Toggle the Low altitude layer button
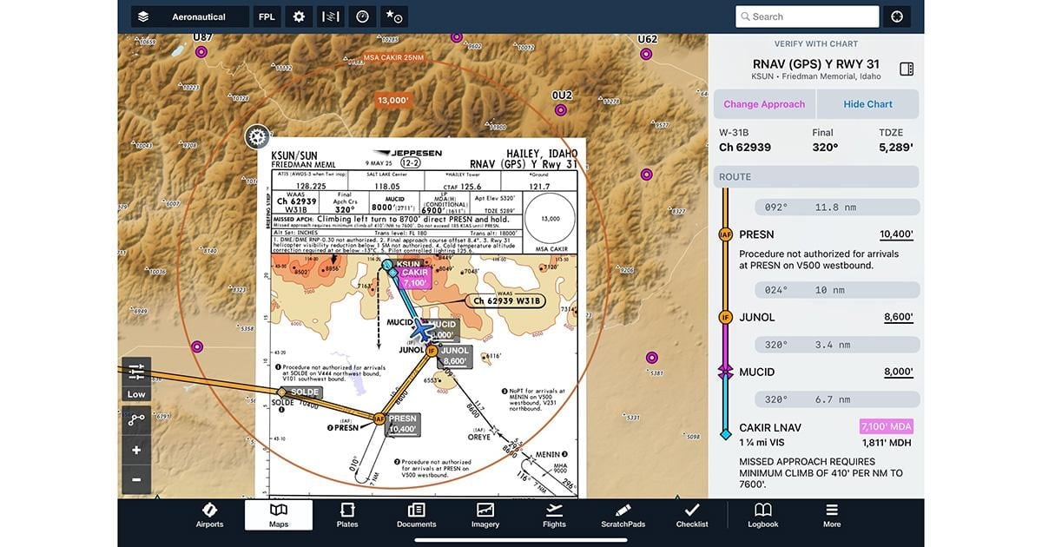 135,393
